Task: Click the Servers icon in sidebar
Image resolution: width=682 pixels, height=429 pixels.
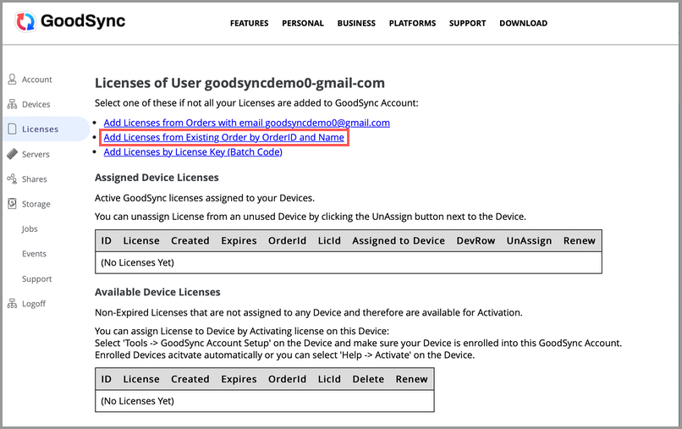Action: pos(12,154)
